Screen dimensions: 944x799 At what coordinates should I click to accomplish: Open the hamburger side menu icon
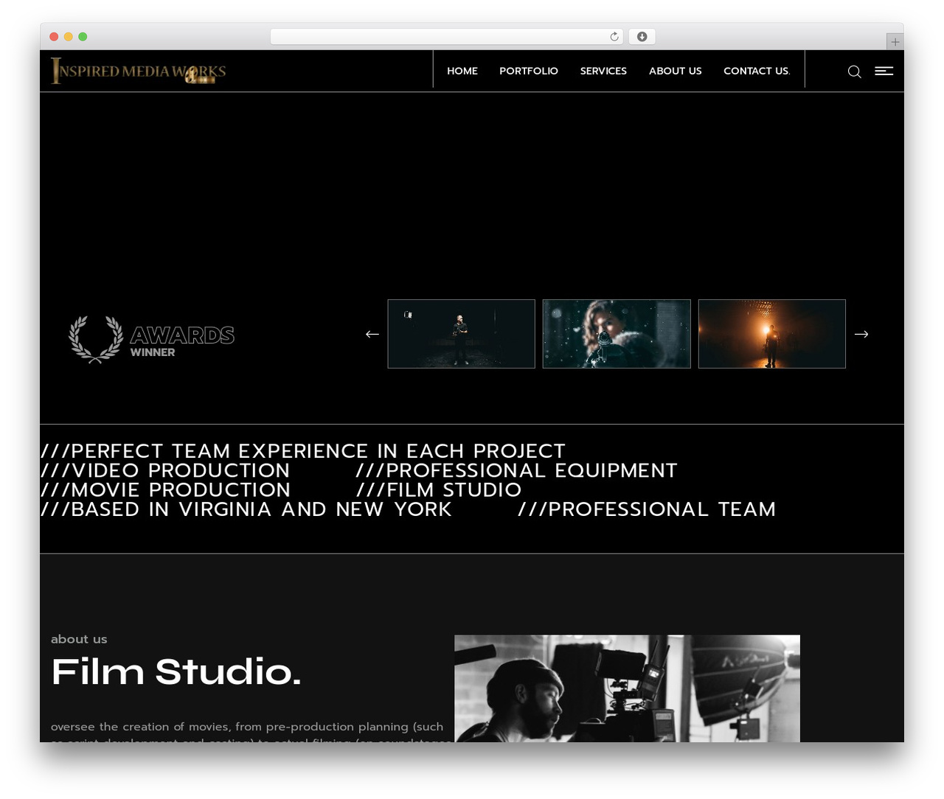tap(884, 71)
